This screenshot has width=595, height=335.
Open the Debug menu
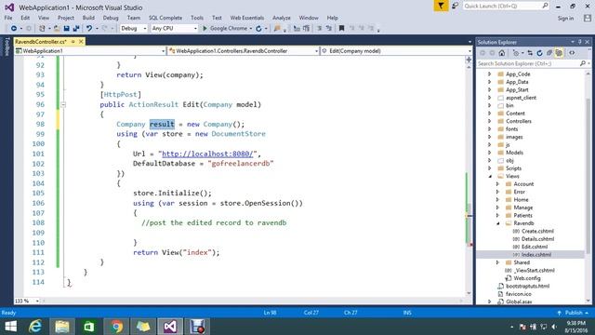coord(111,18)
